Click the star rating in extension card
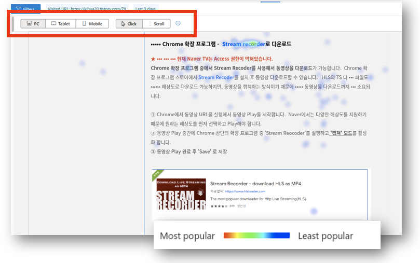 [x=219, y=206]
